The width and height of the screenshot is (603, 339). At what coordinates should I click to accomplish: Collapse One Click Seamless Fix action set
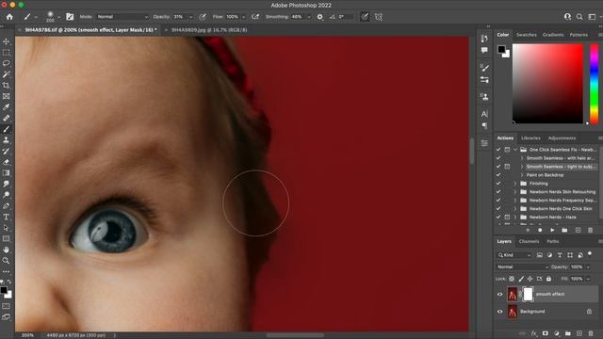(x=515, y=150)
